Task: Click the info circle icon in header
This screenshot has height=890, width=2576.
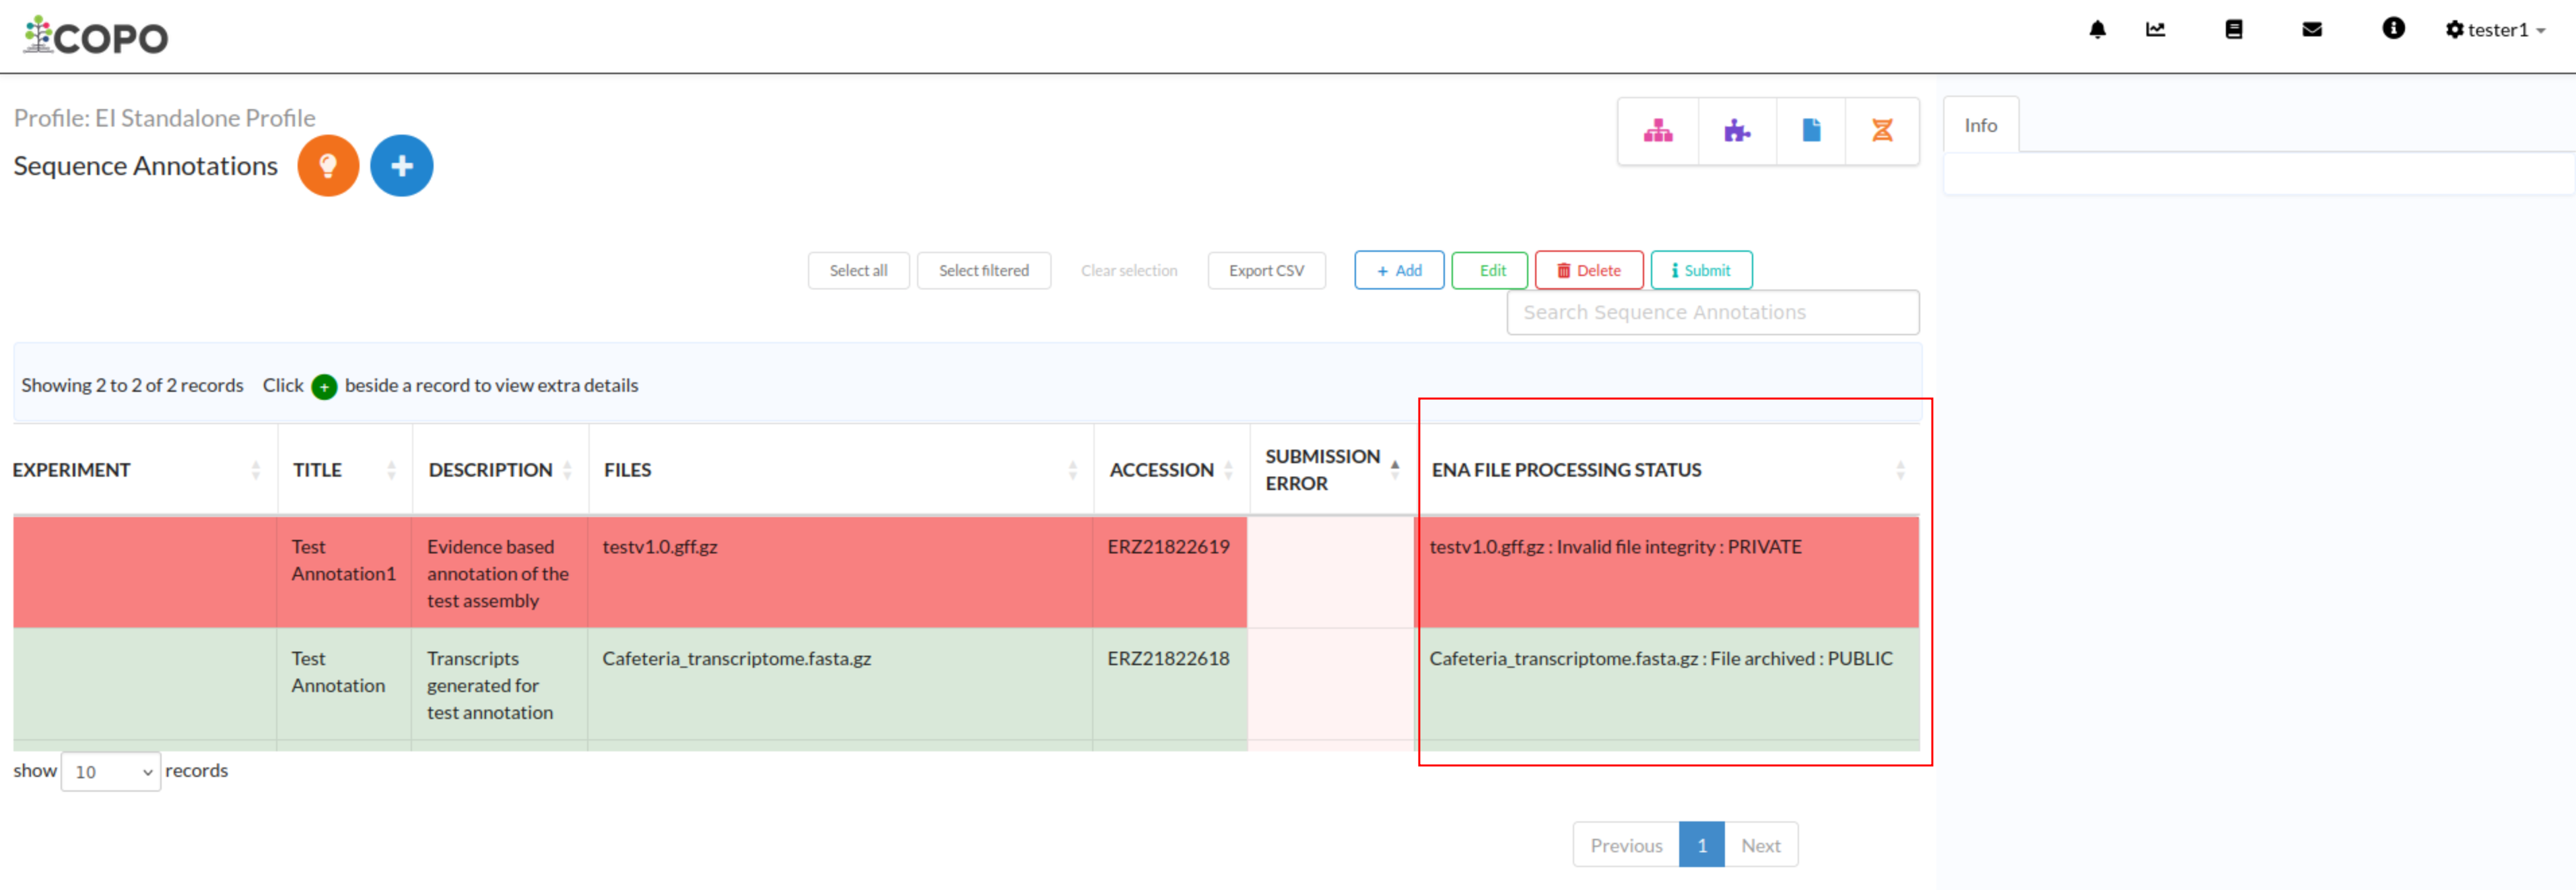Action: pos(2392,29)
